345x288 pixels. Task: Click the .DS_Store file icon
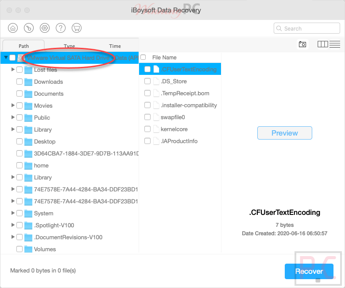(156, 81)
